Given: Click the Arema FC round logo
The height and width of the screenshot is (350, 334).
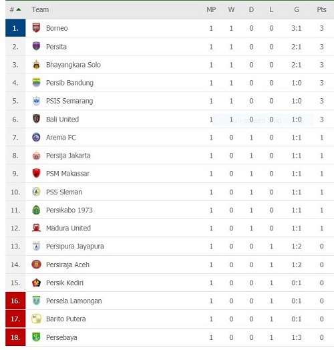Looking at the screenshot, I should pos(36,138).
